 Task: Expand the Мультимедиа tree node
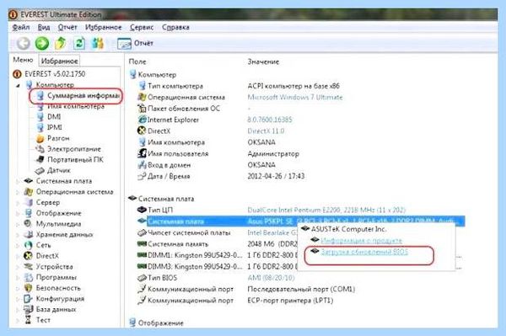coord(18,224)
